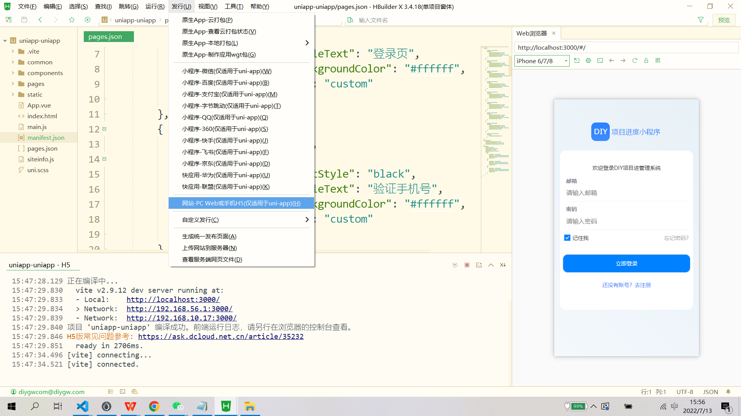Refresh the built-in web browser
The image size is (741, 416).
[x=635, y=60]
